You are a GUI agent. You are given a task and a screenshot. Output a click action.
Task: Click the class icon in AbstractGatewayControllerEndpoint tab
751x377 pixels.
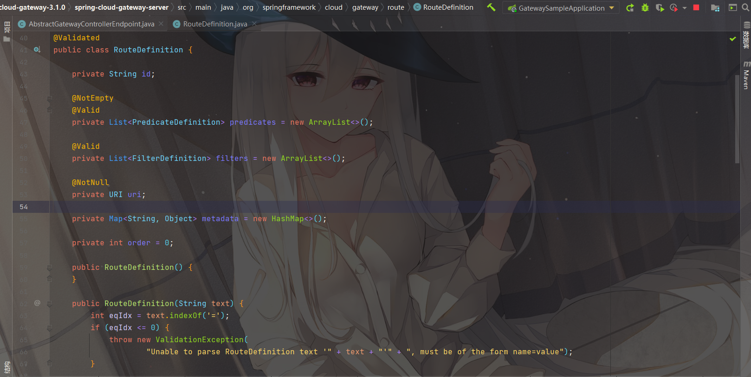22,24
